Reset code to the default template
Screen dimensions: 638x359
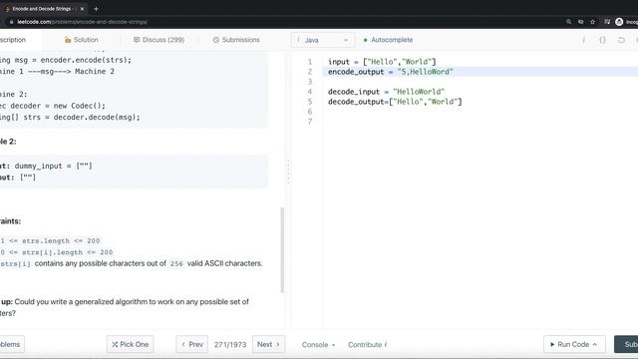tap(621, 40)
